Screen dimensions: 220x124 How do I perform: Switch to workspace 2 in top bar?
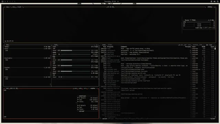(x=8, y=1)
